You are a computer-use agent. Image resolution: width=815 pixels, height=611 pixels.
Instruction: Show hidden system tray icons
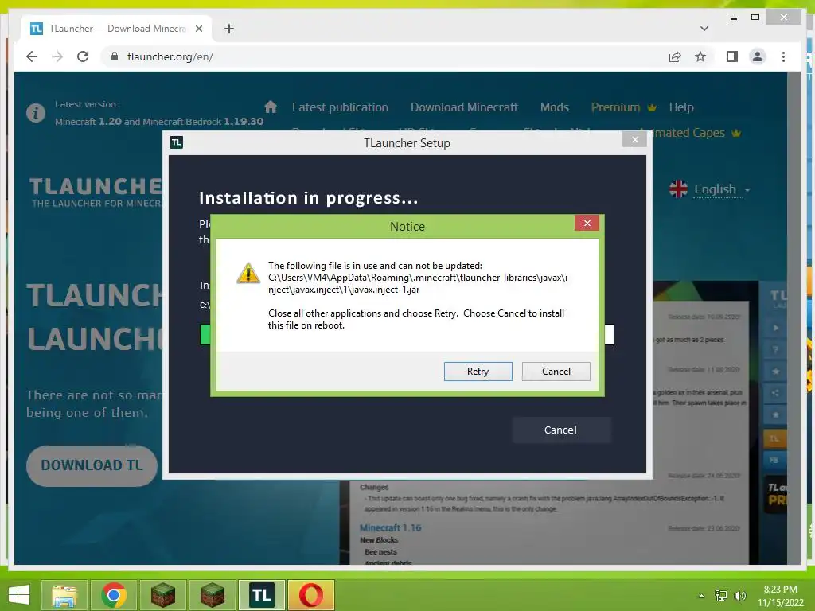702,595
